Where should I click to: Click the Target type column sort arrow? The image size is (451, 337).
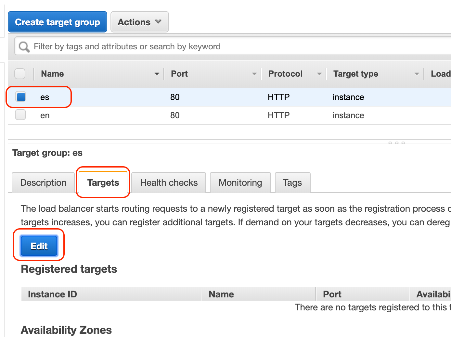pos(417,74)
